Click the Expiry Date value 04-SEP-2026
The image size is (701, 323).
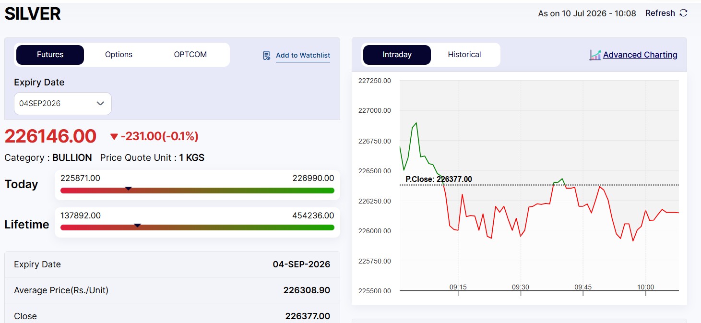pyautogui.click(x=301, y=264)
